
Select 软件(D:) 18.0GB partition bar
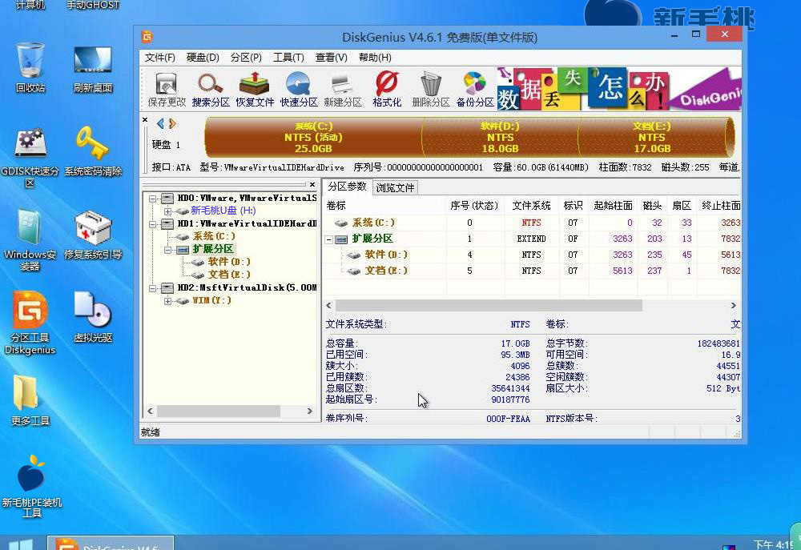click(500, 137)
